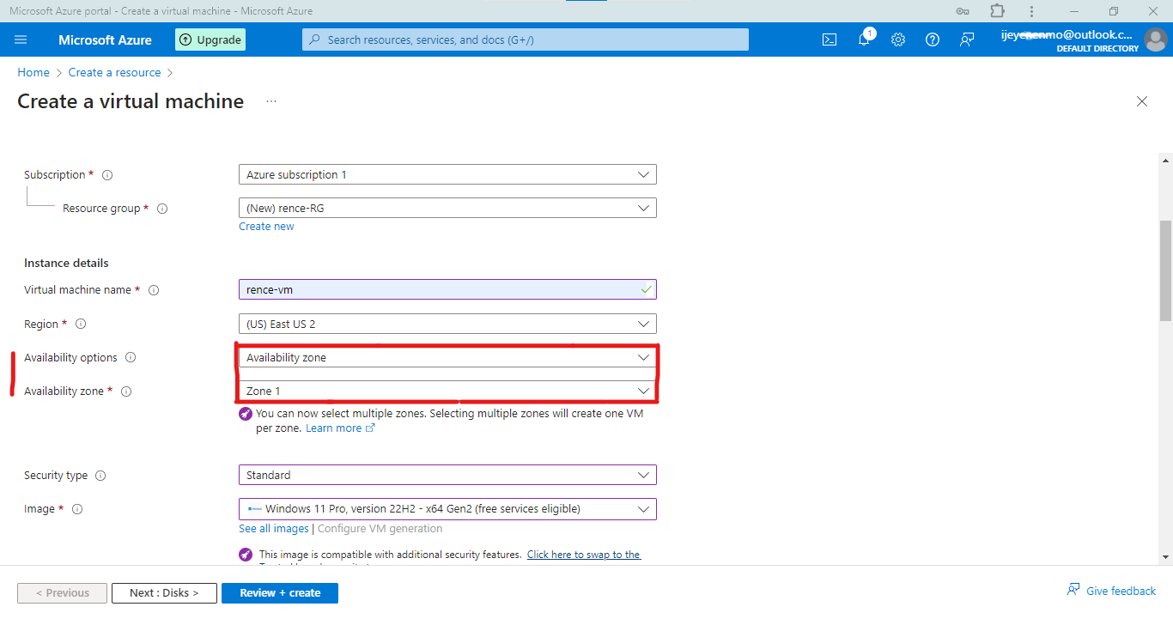This screenshot has height=625, width=1173.
Task: Open the Availability zone dropdown showing Zone 1
Action: click(x=447, y=391)
